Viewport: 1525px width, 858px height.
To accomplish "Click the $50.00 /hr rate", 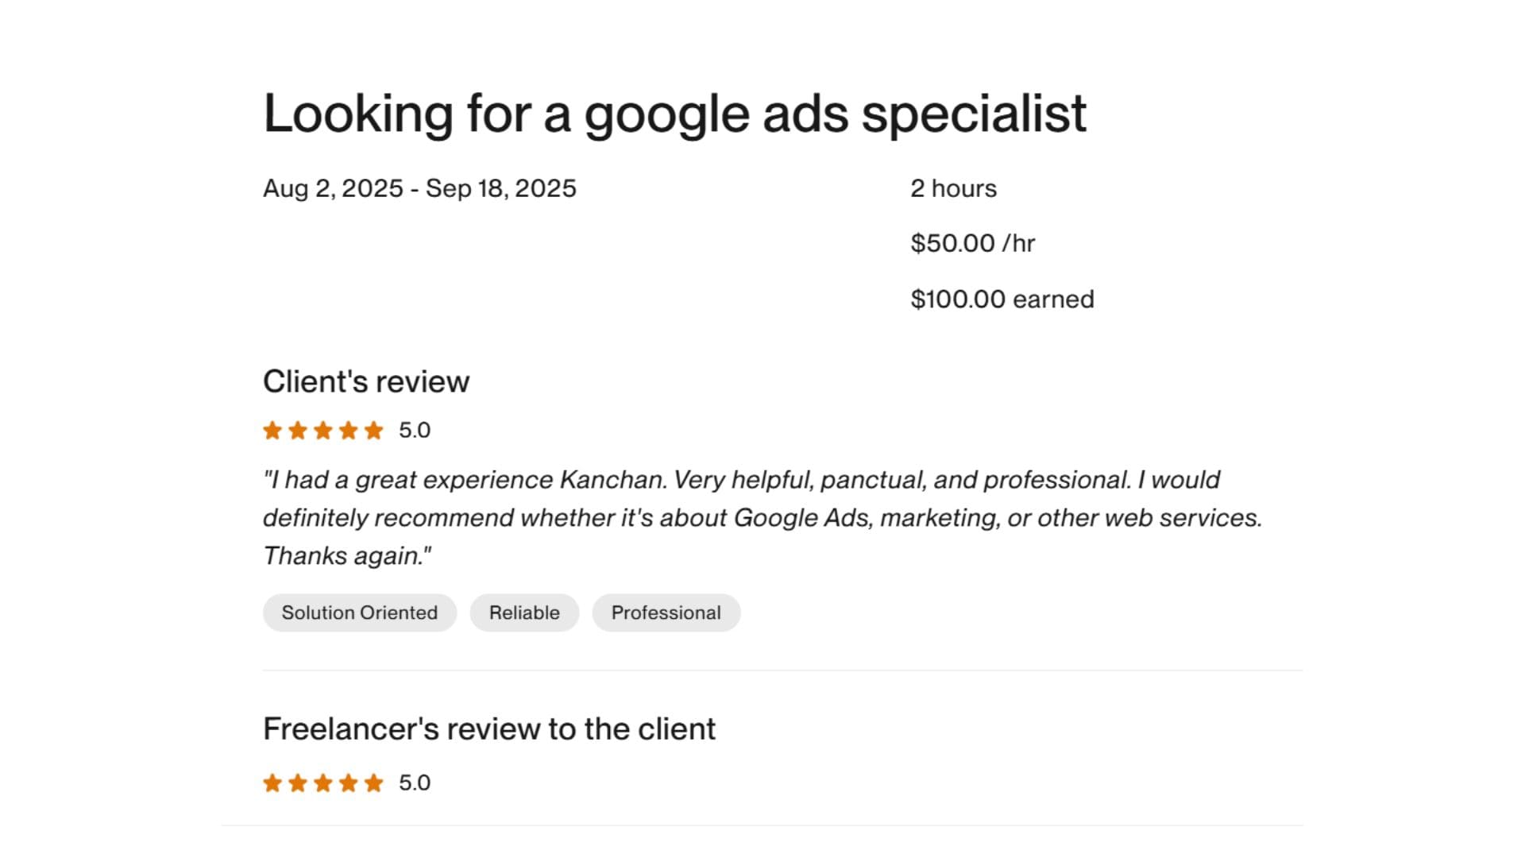I will 972,243.
